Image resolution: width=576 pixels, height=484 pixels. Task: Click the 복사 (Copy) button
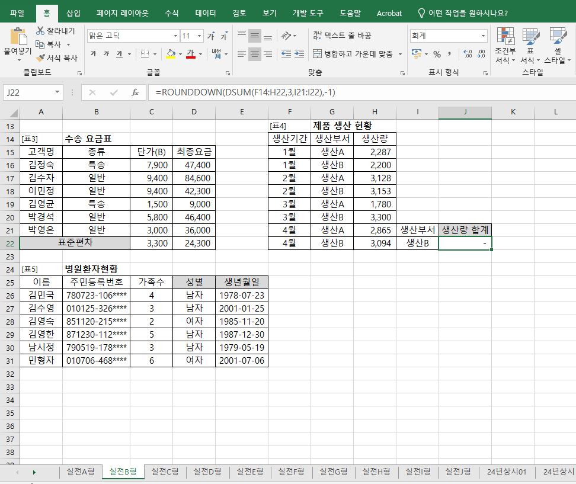point(53,44)
